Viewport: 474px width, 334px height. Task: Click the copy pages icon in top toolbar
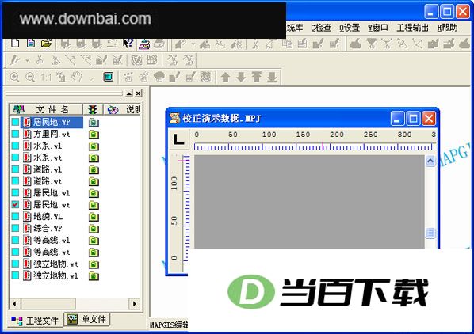coord(287,44)
